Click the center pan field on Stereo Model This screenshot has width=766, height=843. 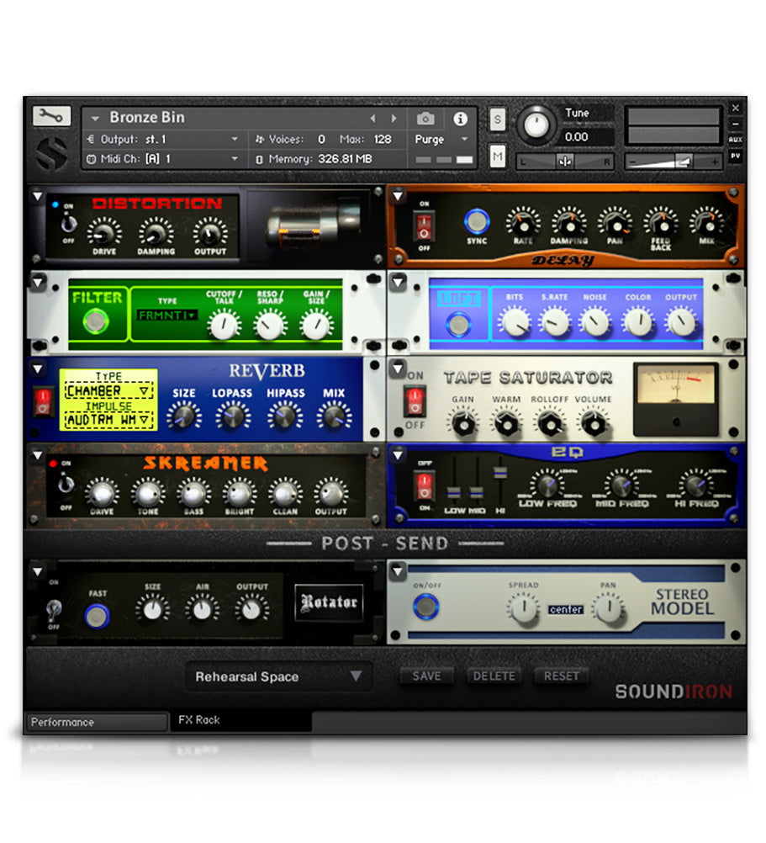tap(567, 609)
